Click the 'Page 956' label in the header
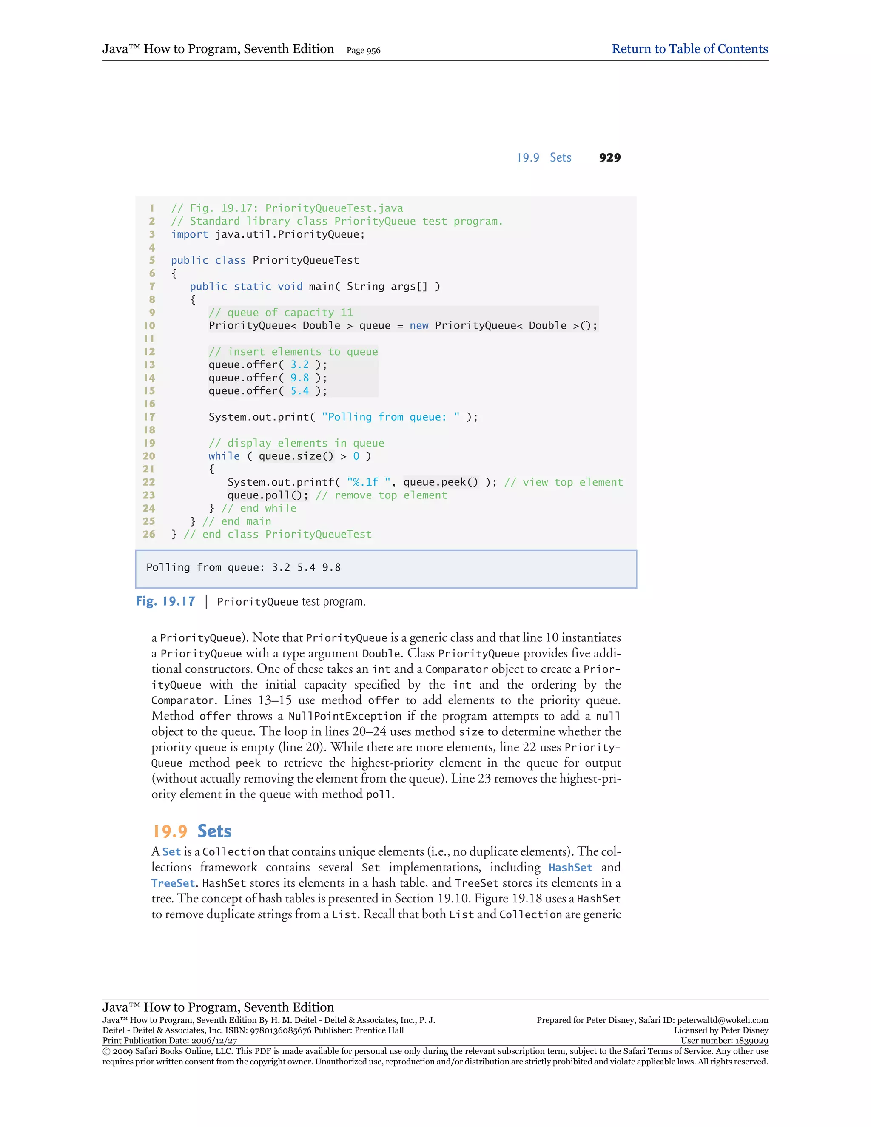The width and height of the screenshot is (871, 1127). [x=363, y=51]
